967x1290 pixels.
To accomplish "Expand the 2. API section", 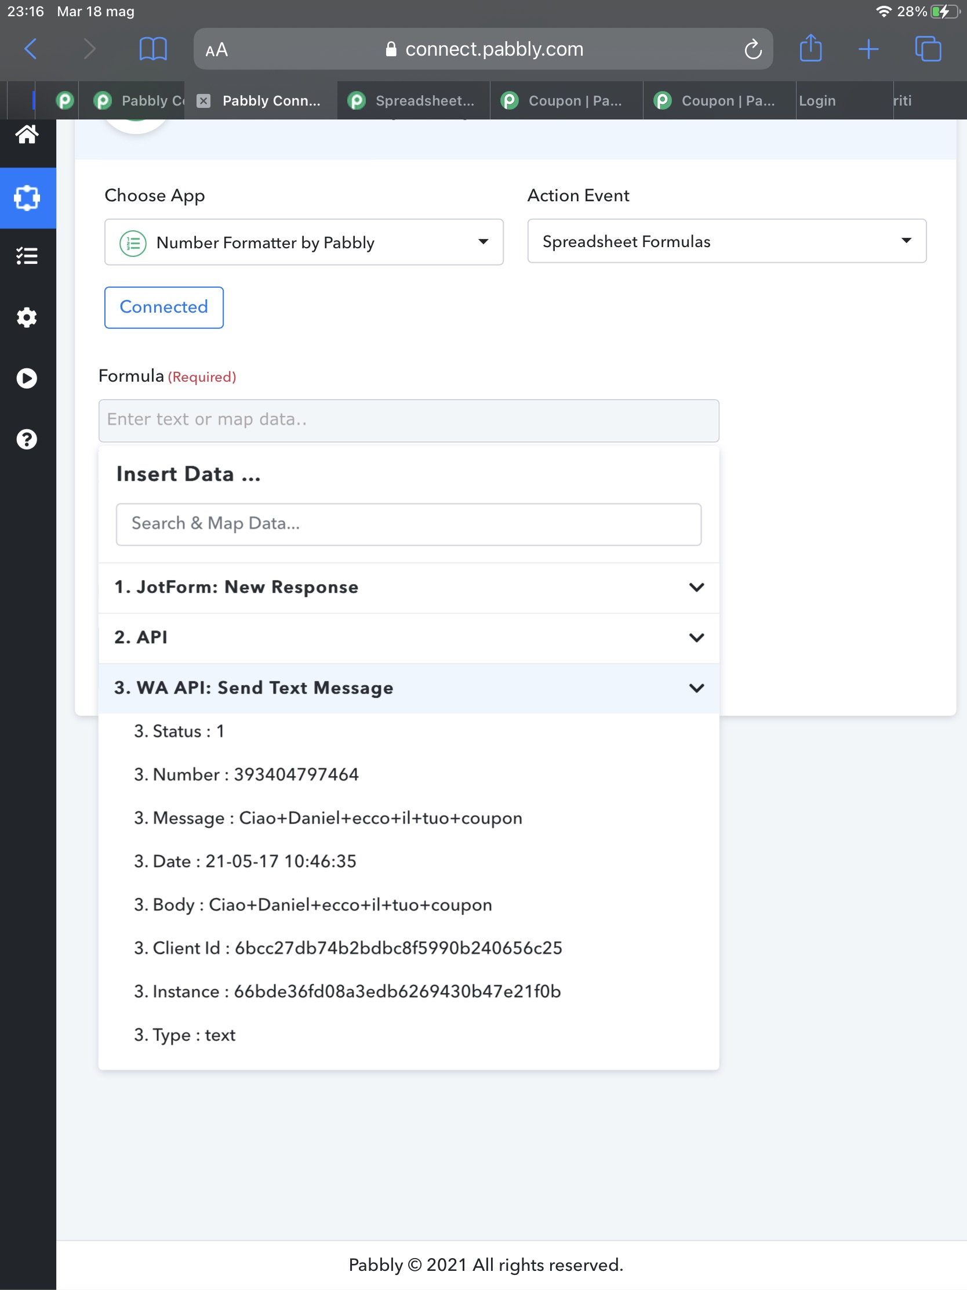I will (x=409, y=637).
